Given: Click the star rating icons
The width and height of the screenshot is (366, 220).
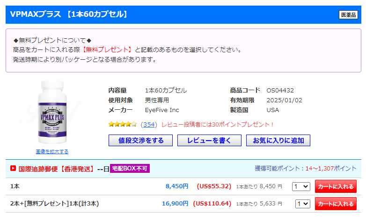Looking at the screenshot, I should 123,124.
